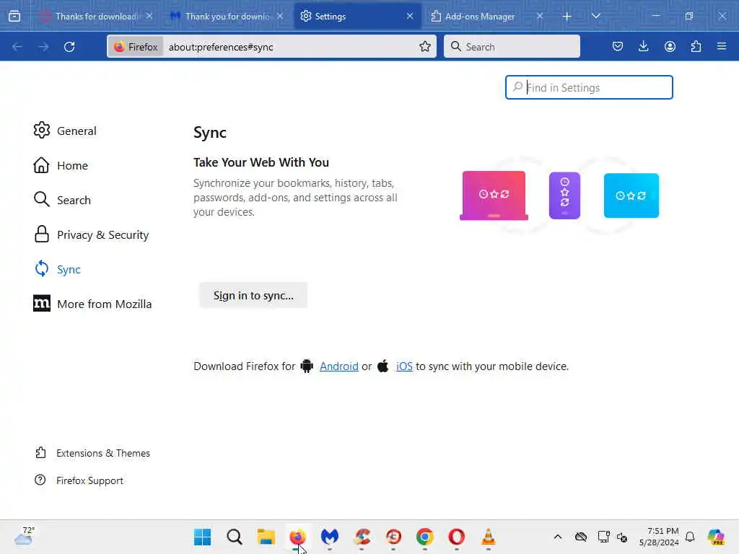Viewport: 739px width, 554px height.
Task: Expand the list all tabs chevron
Action: 595,17
